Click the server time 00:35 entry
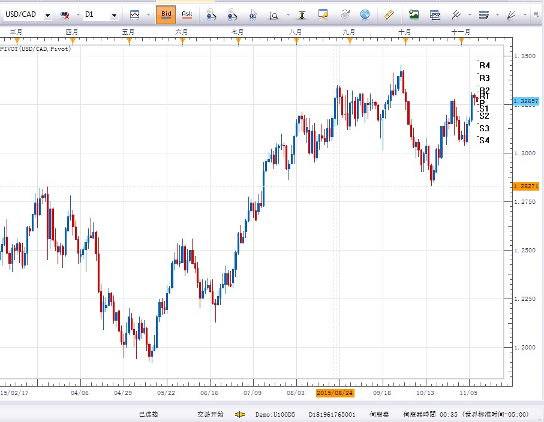 [x=465, y=414]
